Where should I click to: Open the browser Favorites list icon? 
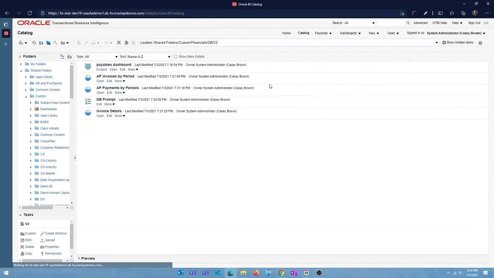pos(452,13)
